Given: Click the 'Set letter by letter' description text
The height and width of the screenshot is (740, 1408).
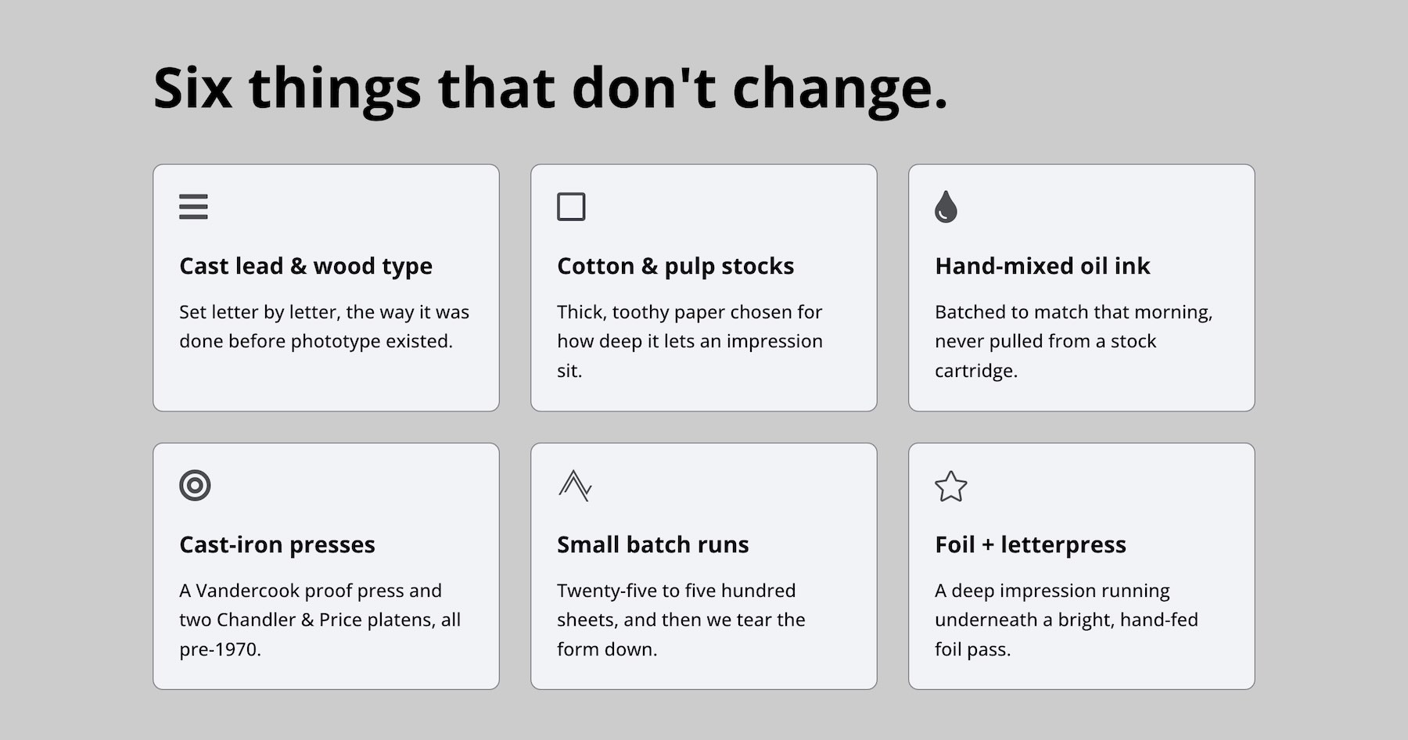Looking at the screenshot, I should (324, 326).
